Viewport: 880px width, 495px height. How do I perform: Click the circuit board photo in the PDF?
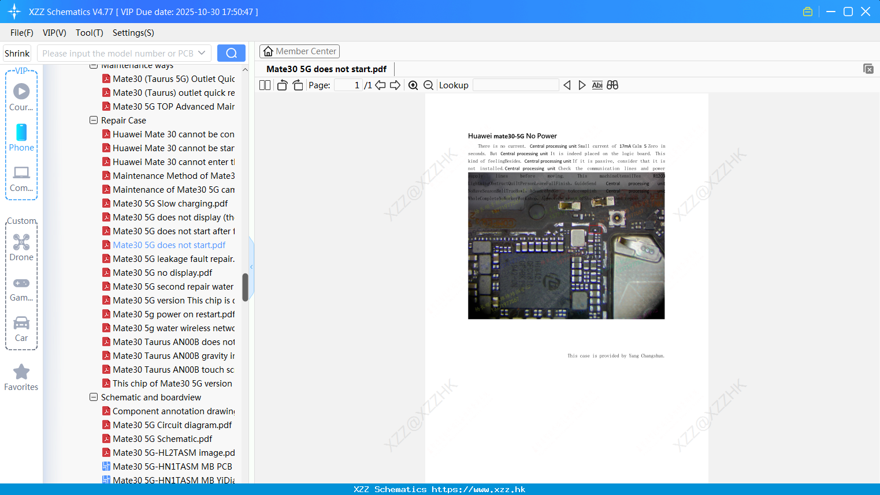coord(566,246)
